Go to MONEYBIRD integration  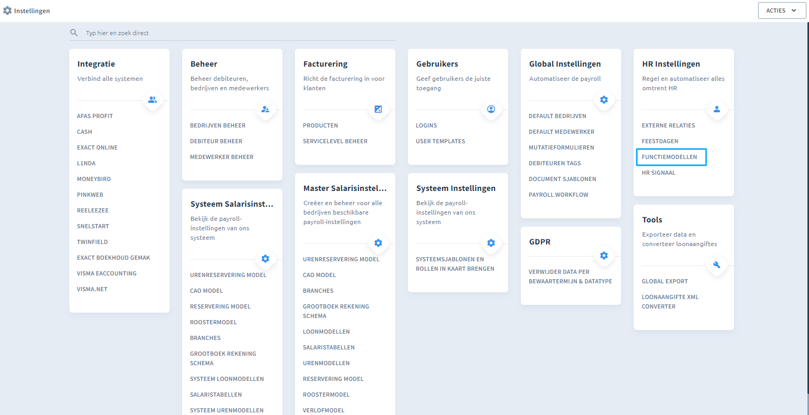pyautogui.click(x=94, y=179)
